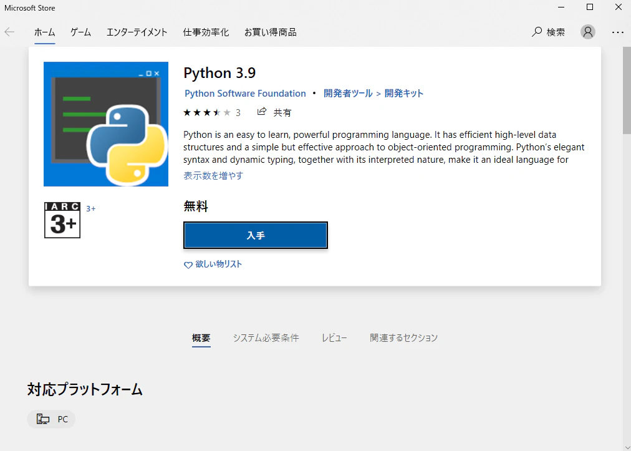Select the システム必要条件 section tab
Image resolution: width=631 pixels, height=451 pixels.
(x=266, y=338)
